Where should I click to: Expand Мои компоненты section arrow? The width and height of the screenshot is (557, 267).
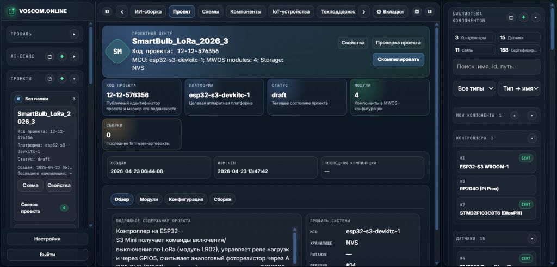click(x=531, y=115)
